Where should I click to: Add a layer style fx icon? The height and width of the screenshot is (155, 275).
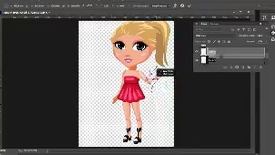pos(231,67)
